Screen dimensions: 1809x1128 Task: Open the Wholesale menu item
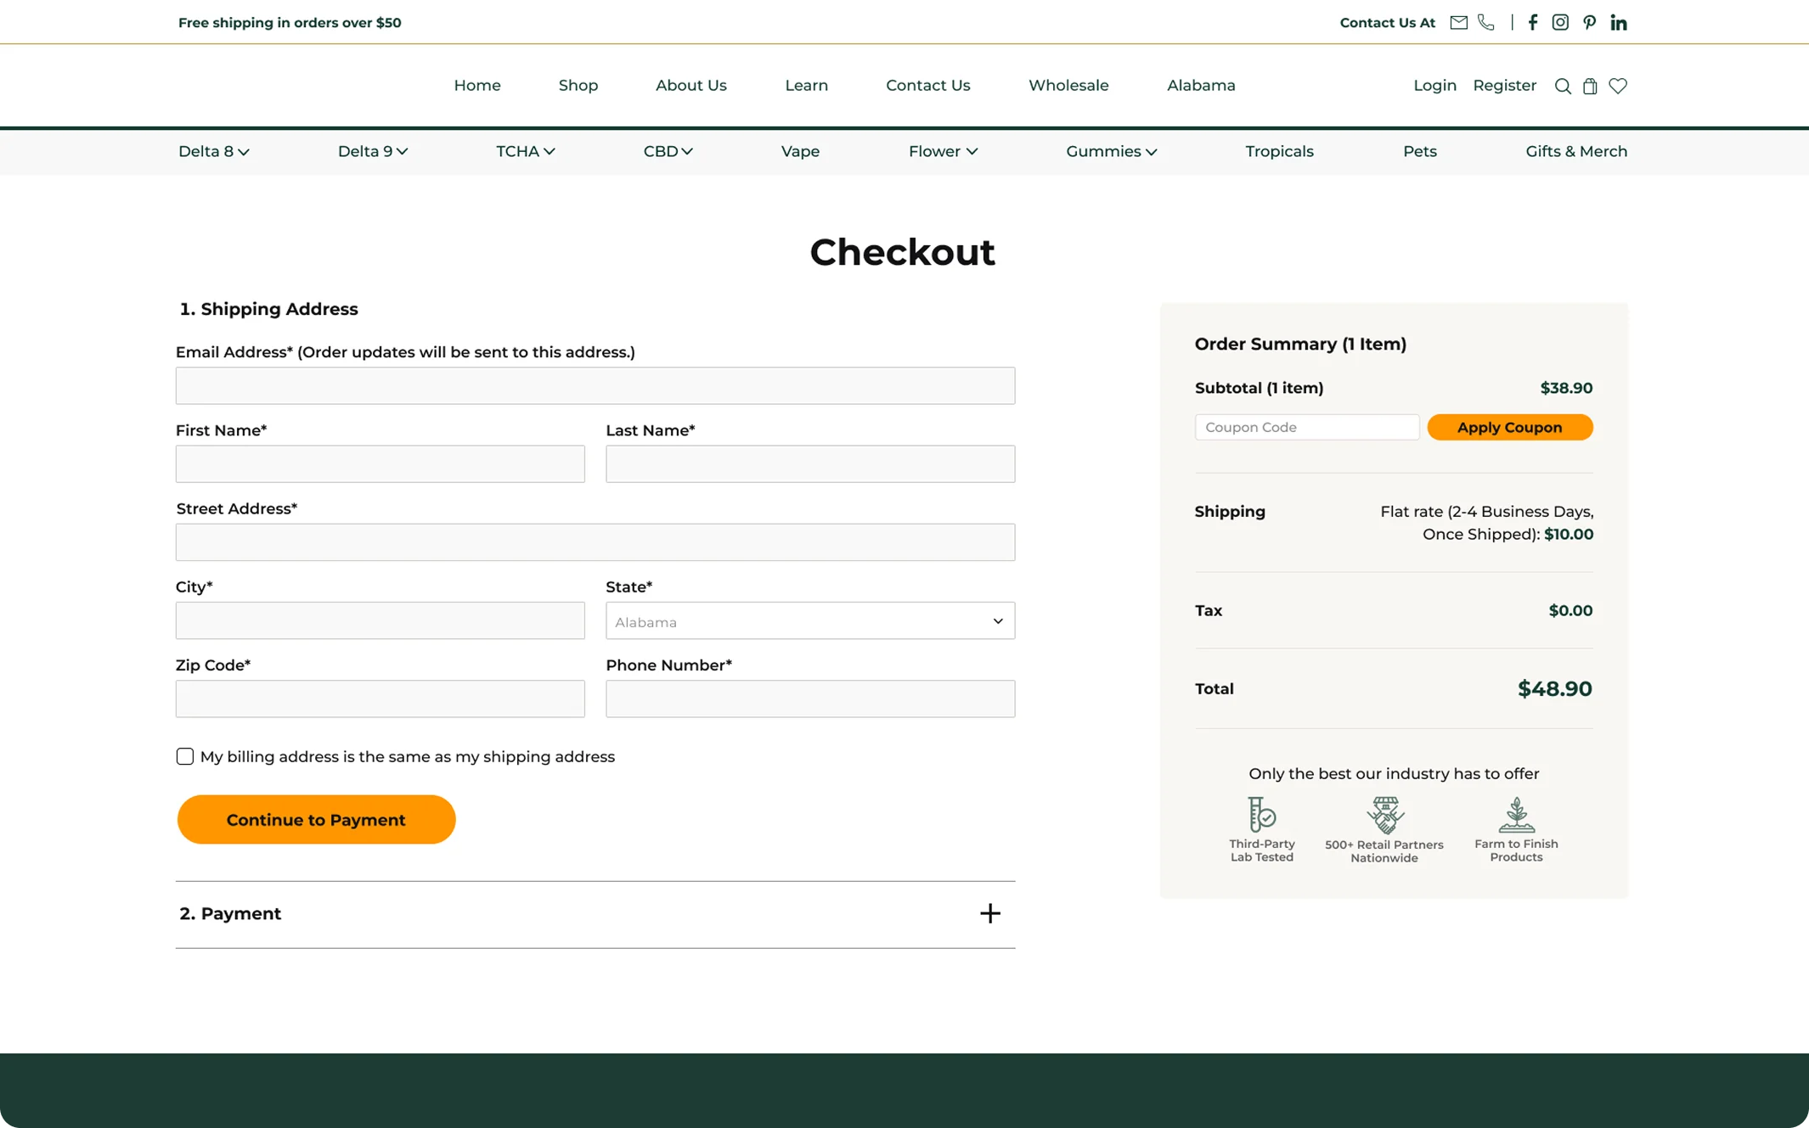point(1068,85)
